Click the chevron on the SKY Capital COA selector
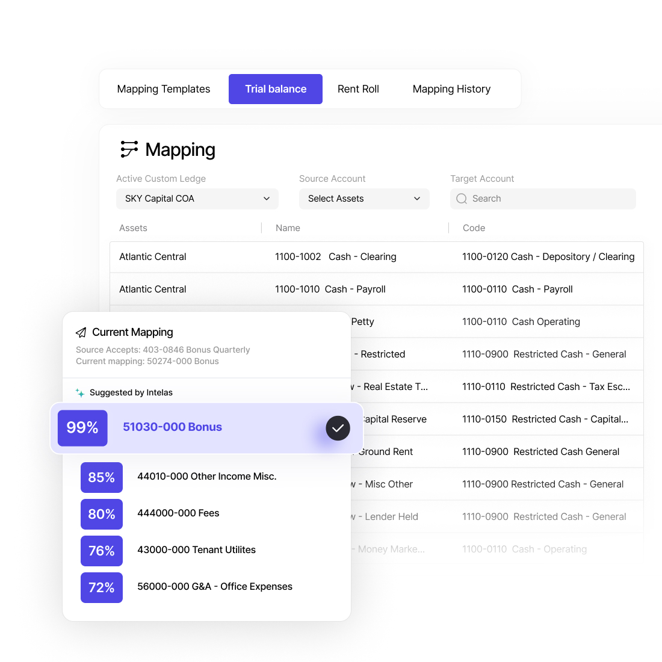662x662 pixels. (x=266, y=199)
